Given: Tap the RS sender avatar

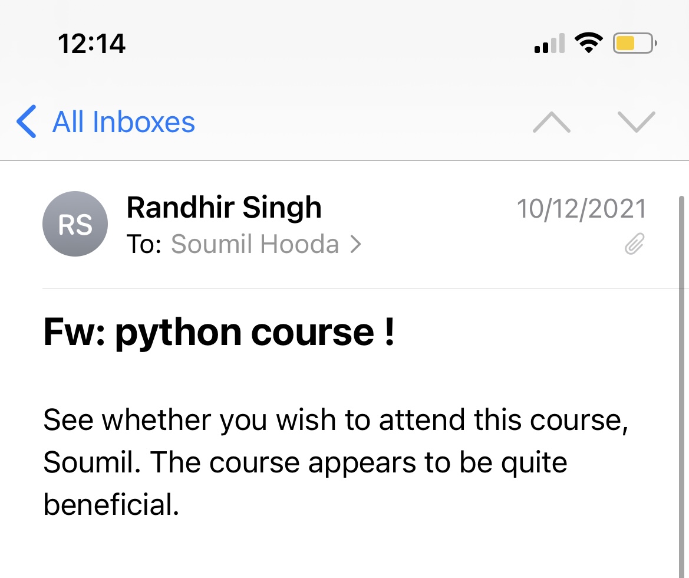Looking at the screenshot, I should click(75, 224).
